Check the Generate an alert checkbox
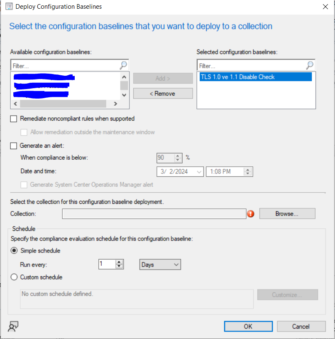This screenshot has height=339, width=335. (14, 146)
